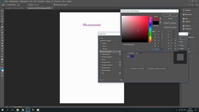Open the Libraries (Библиотеки) panel icon
Screen dimensions: 199x112
[x=183, y=14]
